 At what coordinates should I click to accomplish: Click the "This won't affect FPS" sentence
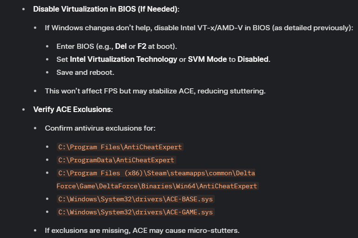click(155, 91)
